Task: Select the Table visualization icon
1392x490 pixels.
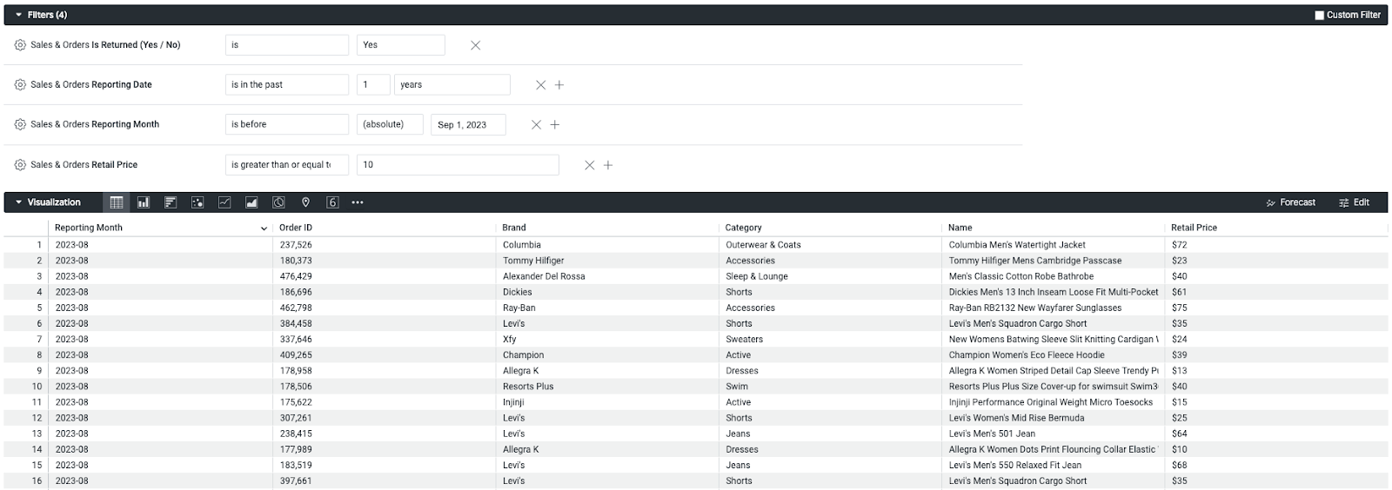Action: coord(117,202)
